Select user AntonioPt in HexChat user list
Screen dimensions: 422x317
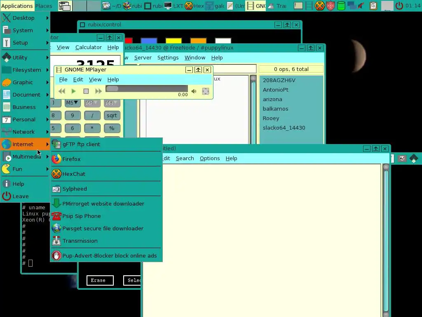tap(276, 90)
